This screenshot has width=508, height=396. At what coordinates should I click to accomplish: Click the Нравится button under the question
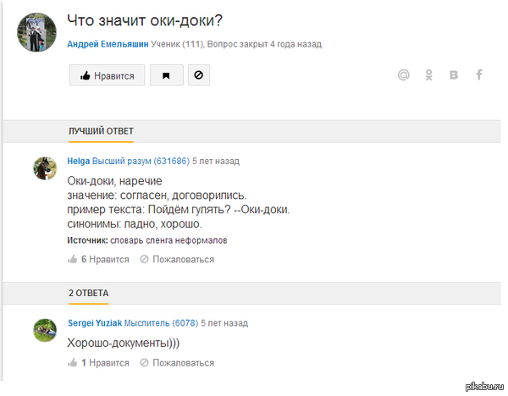pos(107,75)
